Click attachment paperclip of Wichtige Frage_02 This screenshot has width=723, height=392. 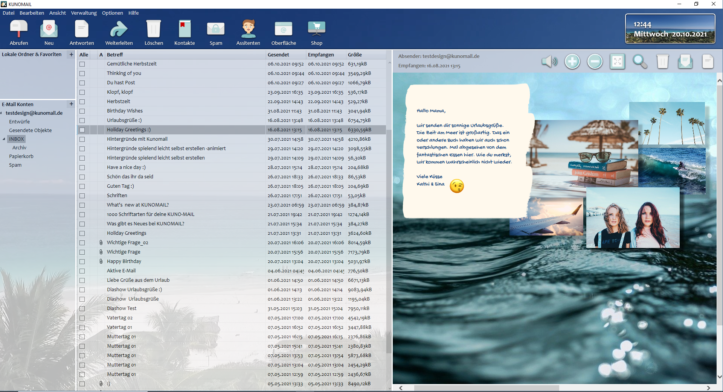tap(101, 243)
